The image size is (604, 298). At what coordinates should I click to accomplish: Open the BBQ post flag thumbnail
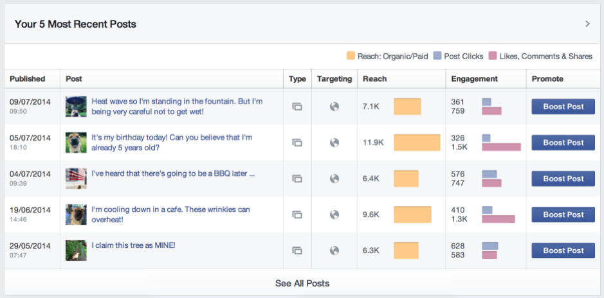click(76, 179)
